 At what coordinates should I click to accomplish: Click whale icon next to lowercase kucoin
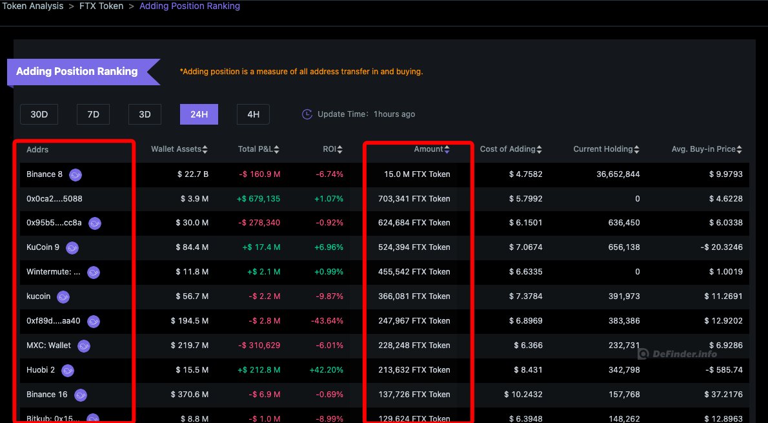(63, 296)
